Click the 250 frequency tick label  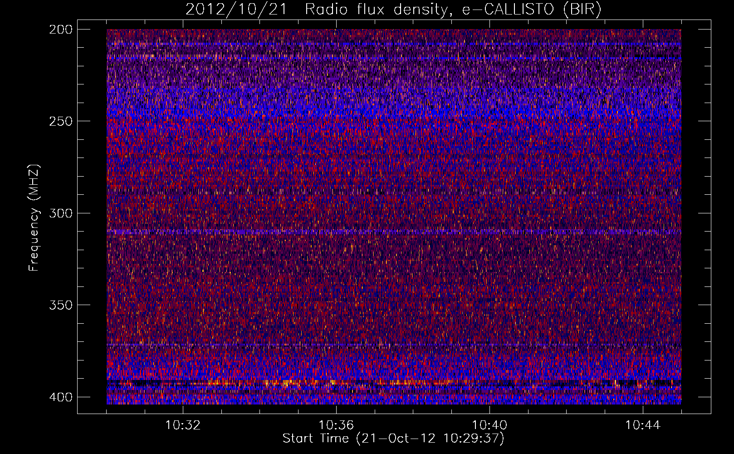pos(60,121)
